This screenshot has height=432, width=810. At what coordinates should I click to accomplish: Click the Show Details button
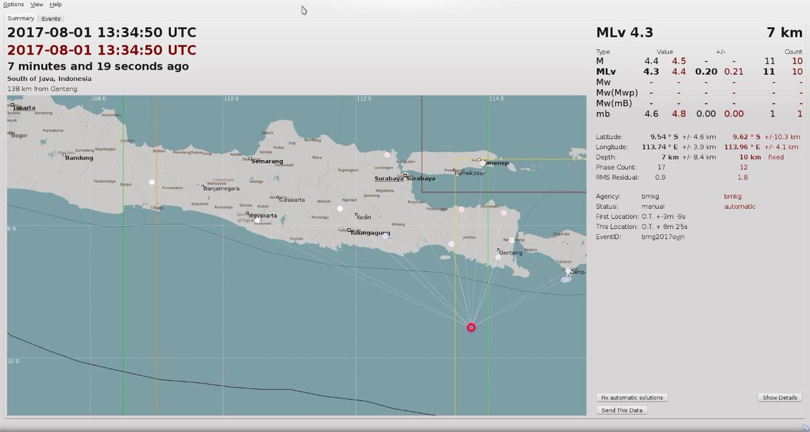click(x=780, y=398)
